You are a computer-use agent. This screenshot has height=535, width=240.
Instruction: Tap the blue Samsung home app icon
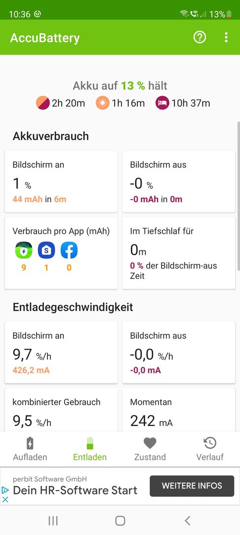(x=46, y=250)
